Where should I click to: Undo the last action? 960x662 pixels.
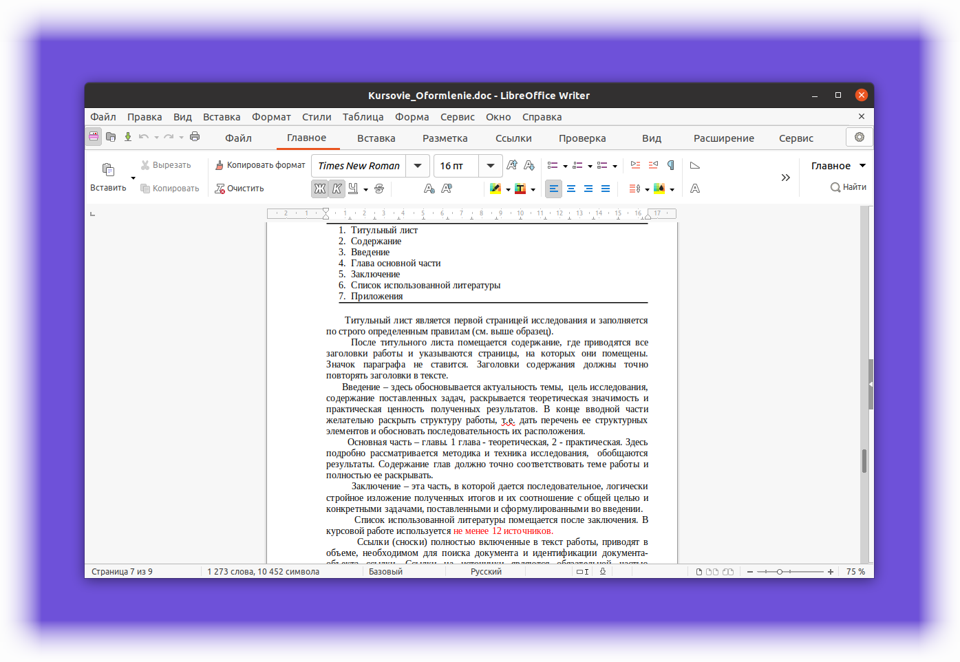[x=144, y=137]
